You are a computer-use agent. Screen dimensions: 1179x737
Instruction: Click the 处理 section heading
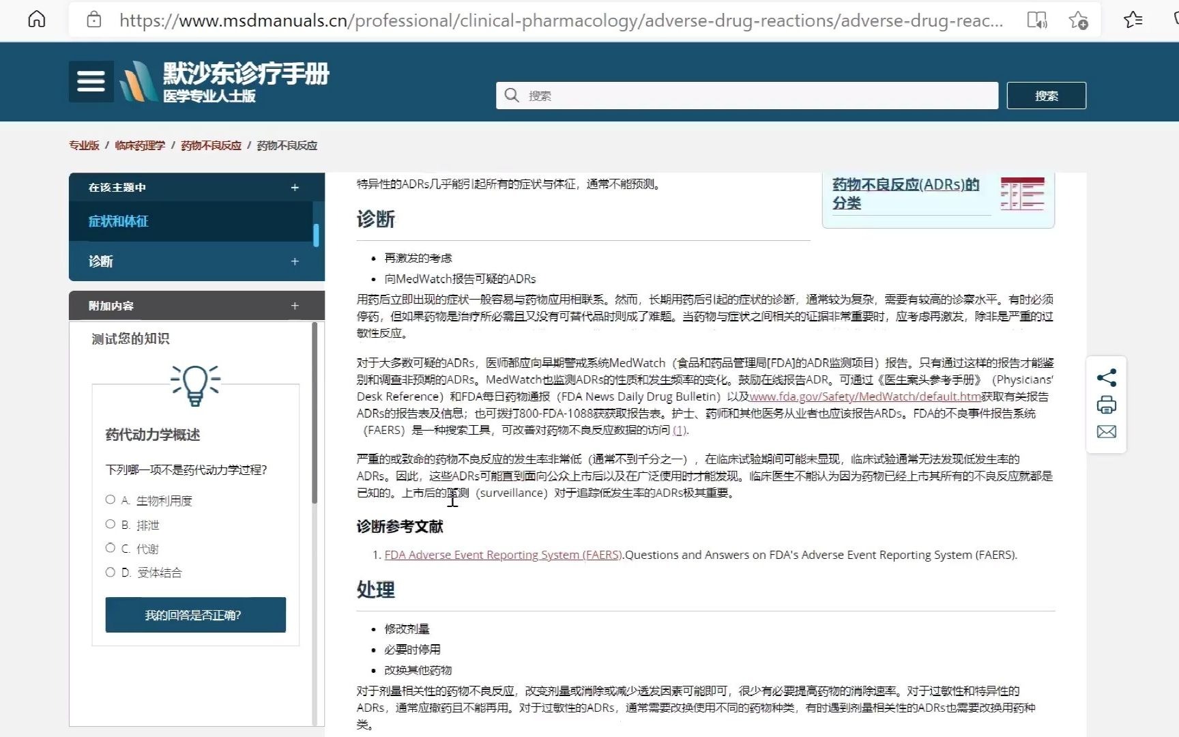376,590
